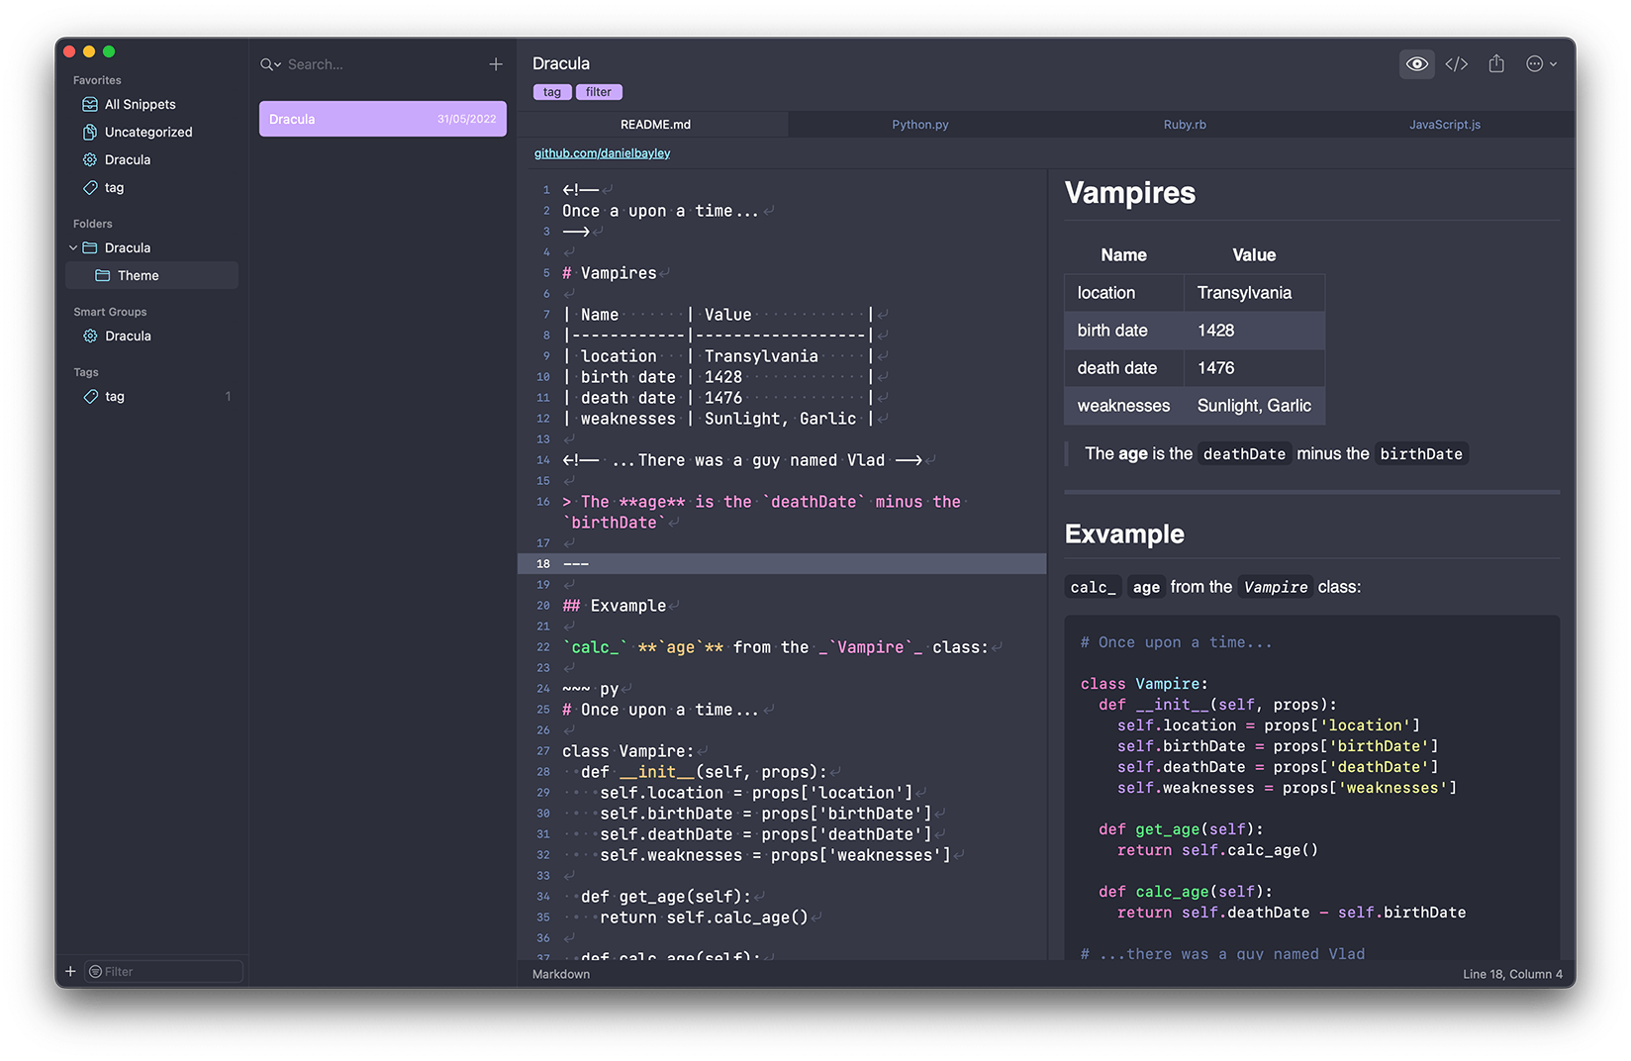Select the Uncategorized snippets group
1631x1061 pixels.
pos(146,132)
